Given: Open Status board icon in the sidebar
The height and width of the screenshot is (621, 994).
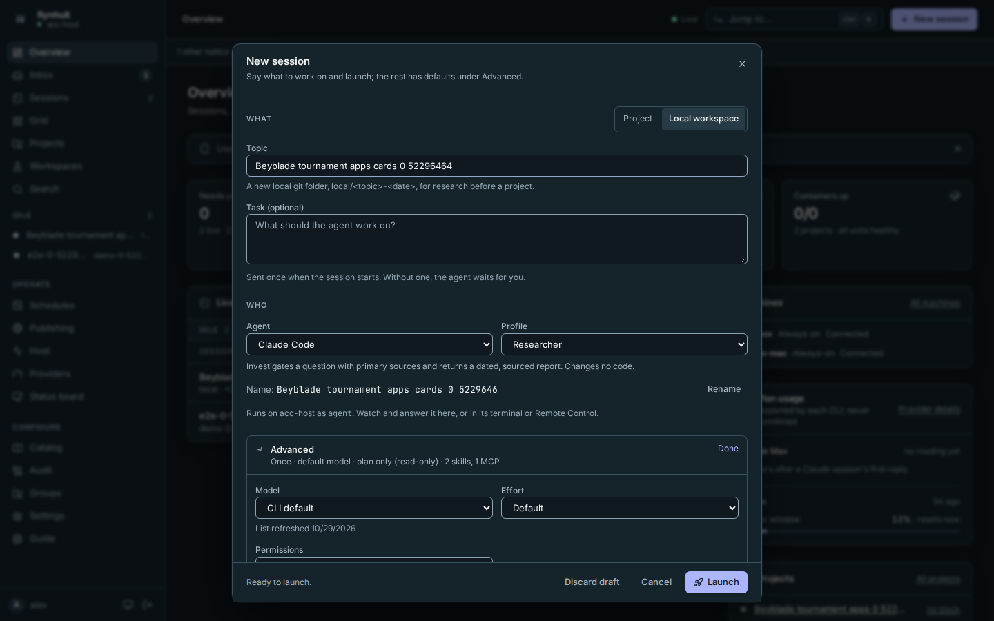Looking at the screenshot, I should 18,397.
